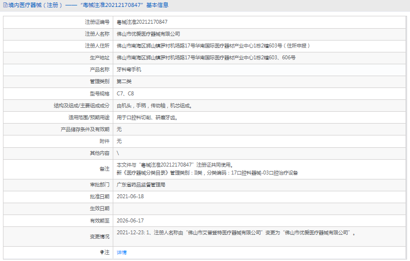410x261 pixels.
Task: Click the 注册人住所 address value
Action: pos(213,45)
